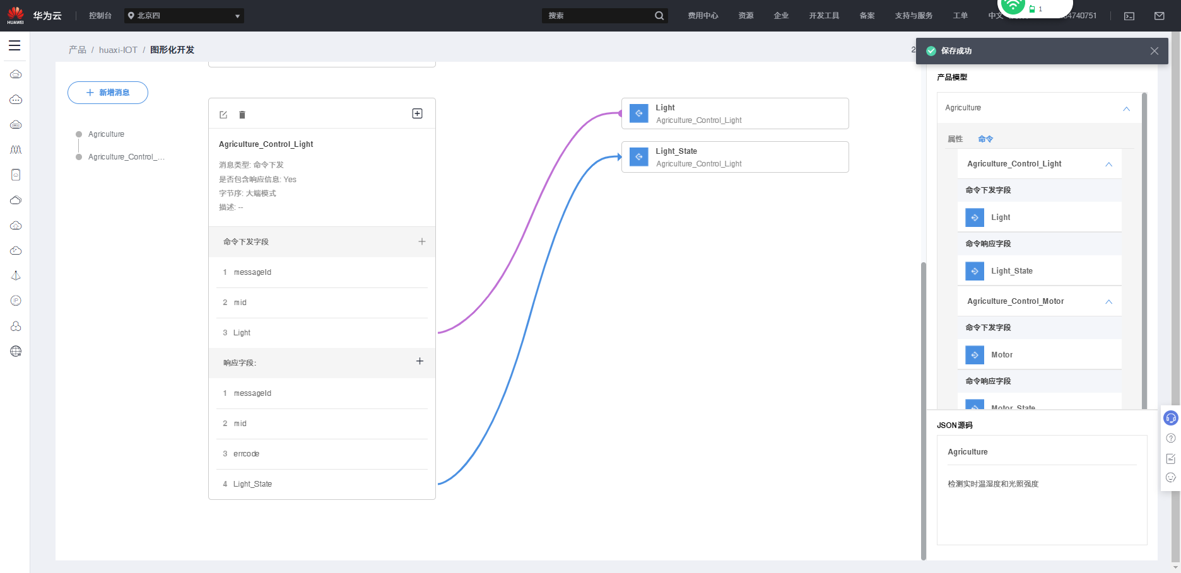Open the cloud shell terminal icon
The width and height of the screenshot is (1181, 573).
[x=1129, y=16]
